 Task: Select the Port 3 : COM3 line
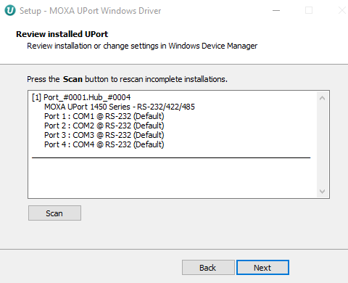(104, 135)
